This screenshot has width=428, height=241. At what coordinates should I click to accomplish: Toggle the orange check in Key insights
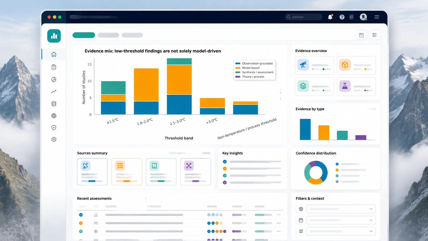coord(225,169)
